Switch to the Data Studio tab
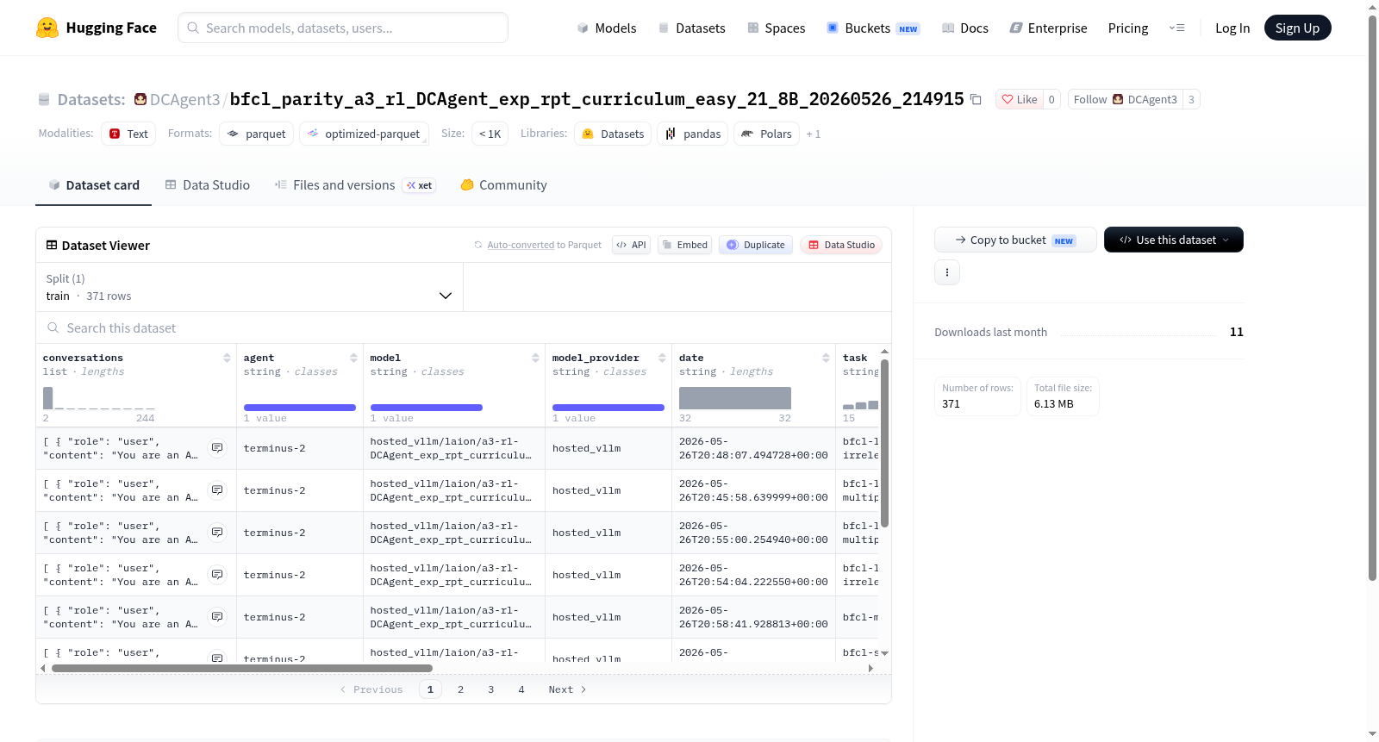Viewport: 1379px width, 742px height. click(x=208, y=184)
